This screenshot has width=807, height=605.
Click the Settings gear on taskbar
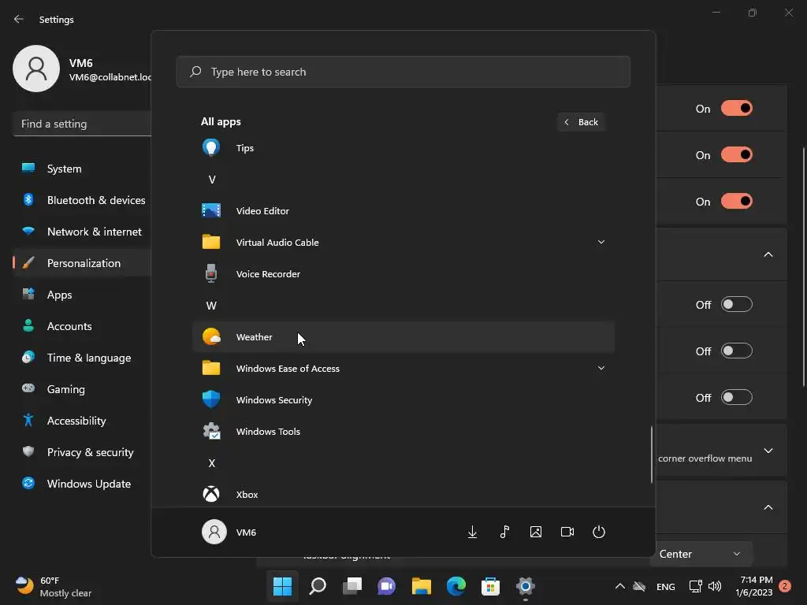pyautogui.click(x=526, y=586)
